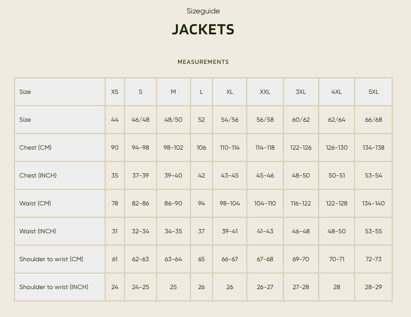Click the Shoulder to wrist (INCH) label

pos(54,287)
